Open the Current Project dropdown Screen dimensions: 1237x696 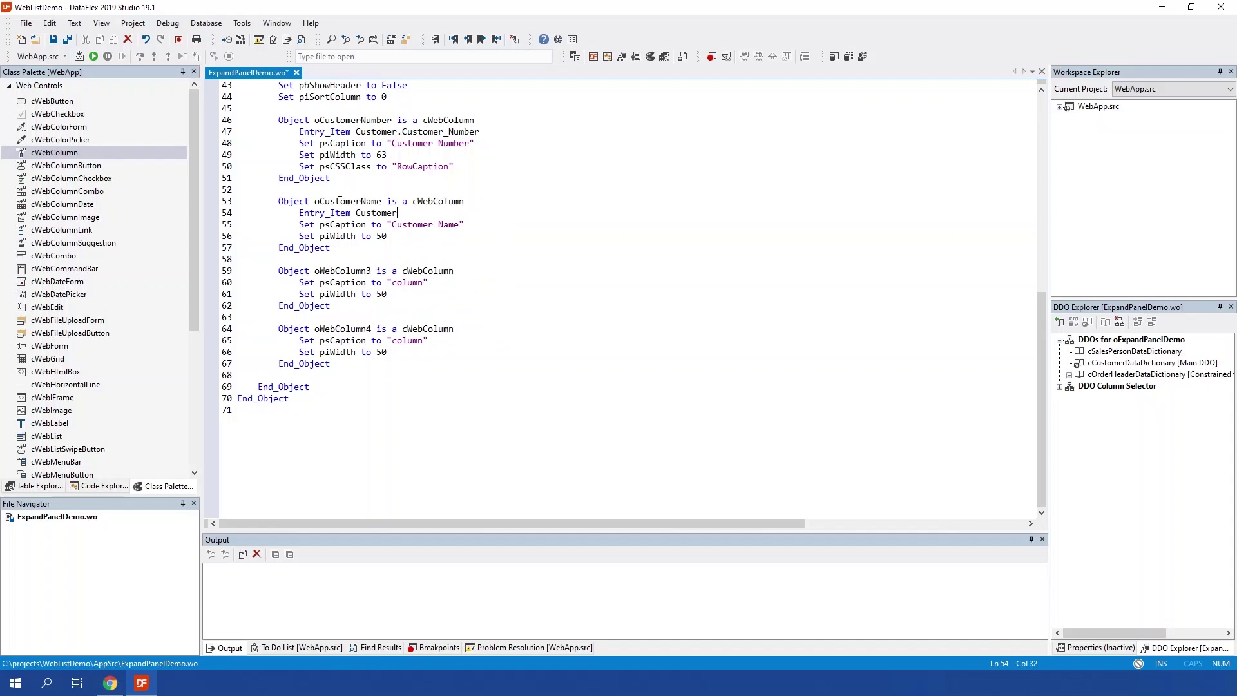tap(1229, 89)
